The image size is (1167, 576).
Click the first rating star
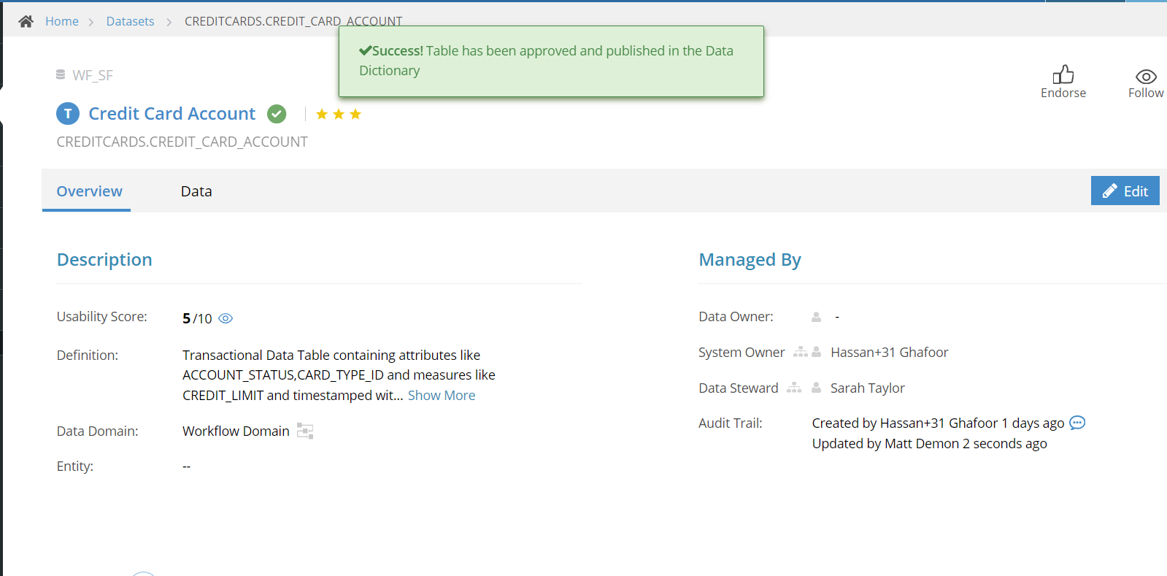click(x=322, y=114)
